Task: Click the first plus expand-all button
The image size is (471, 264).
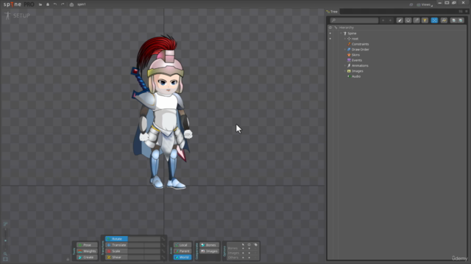Action: click(383, 21)
